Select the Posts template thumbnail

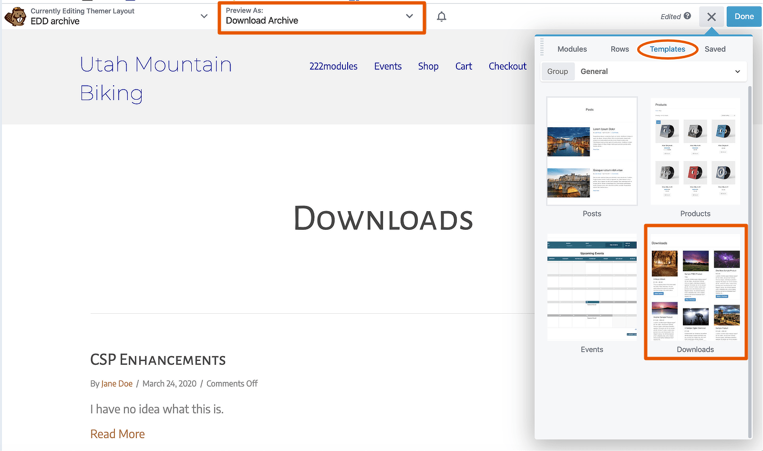click(x=592, y=152)
